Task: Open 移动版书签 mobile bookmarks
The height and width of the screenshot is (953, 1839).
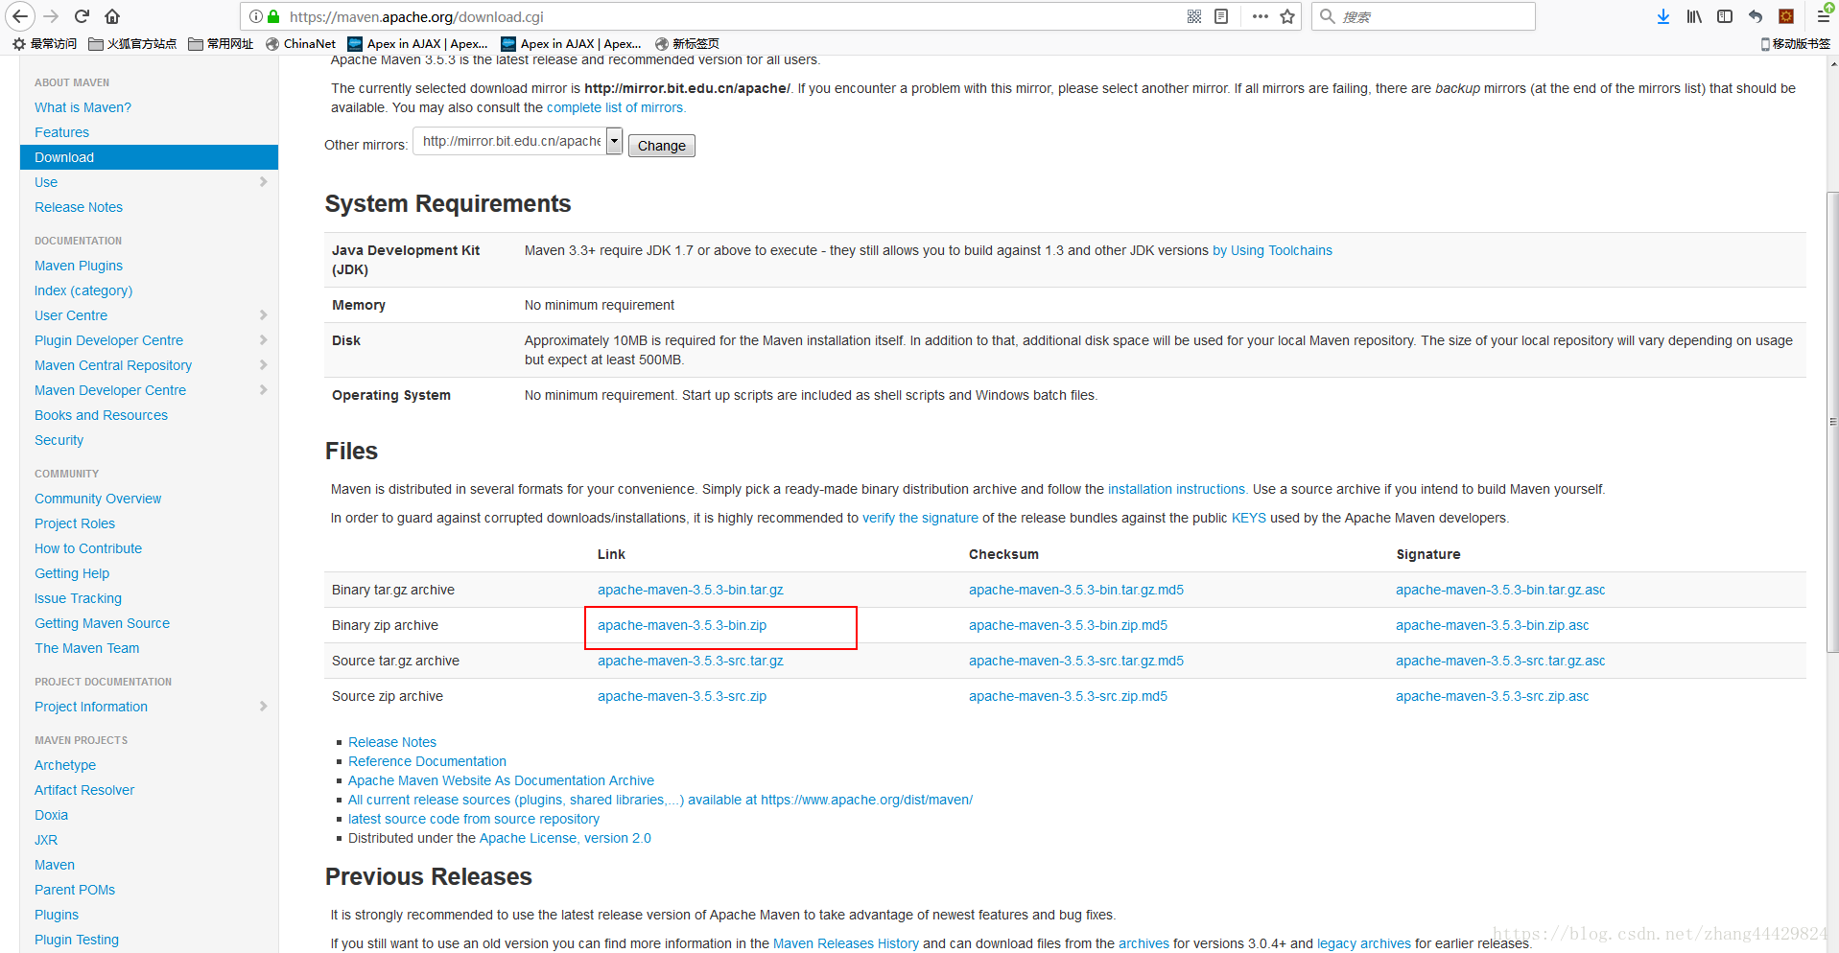Action: (1796, 44)
